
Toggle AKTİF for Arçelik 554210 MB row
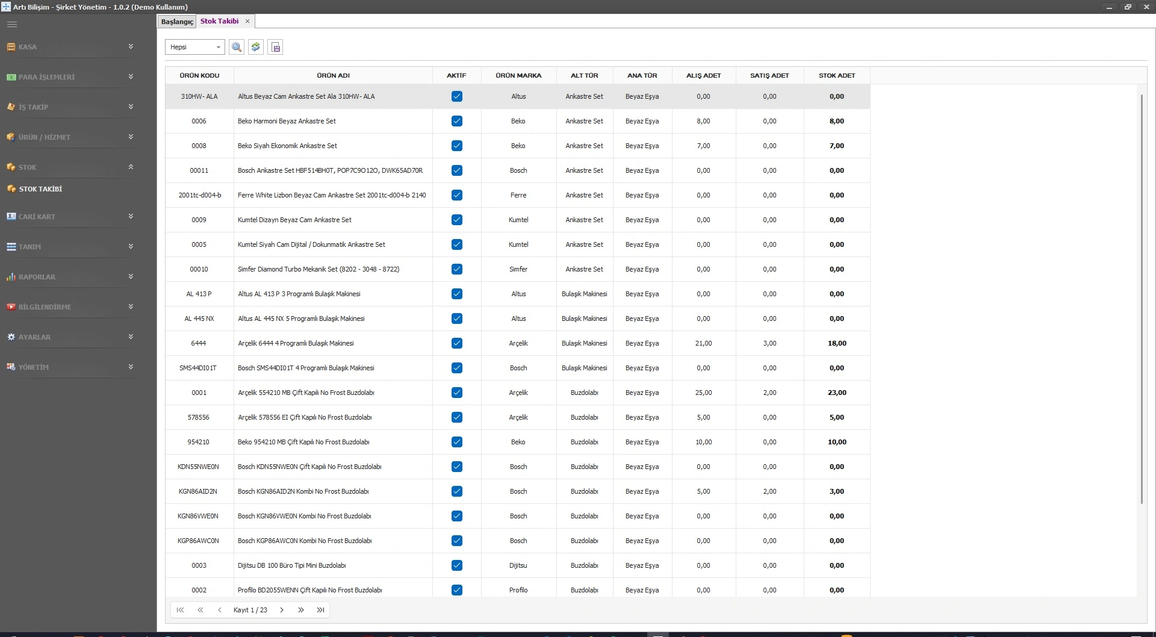pos(457,393)
